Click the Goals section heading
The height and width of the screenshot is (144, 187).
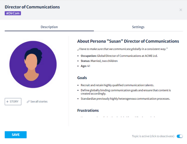click(82, 78)
